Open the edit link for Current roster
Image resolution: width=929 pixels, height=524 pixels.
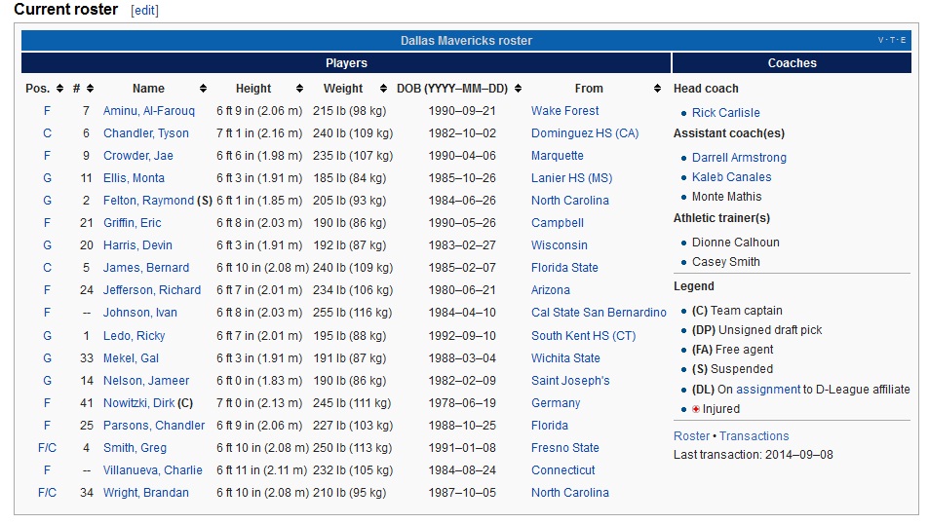[x=144, y=10]
